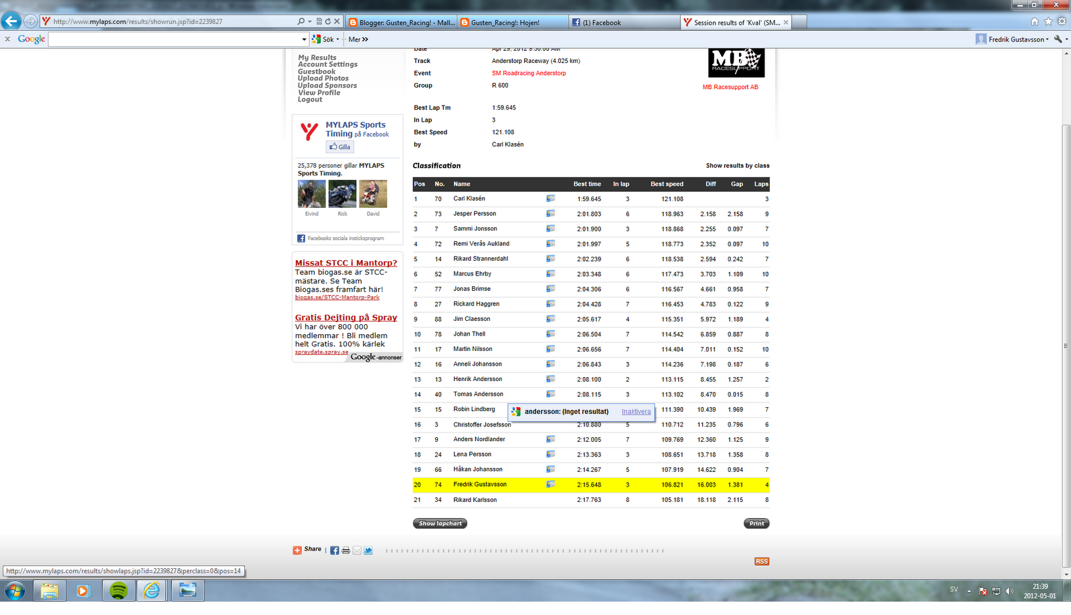Click the address bar search magnifier icon
Image resolution: width=1071 pixels, height=615 pixels.
pos(301,21)
